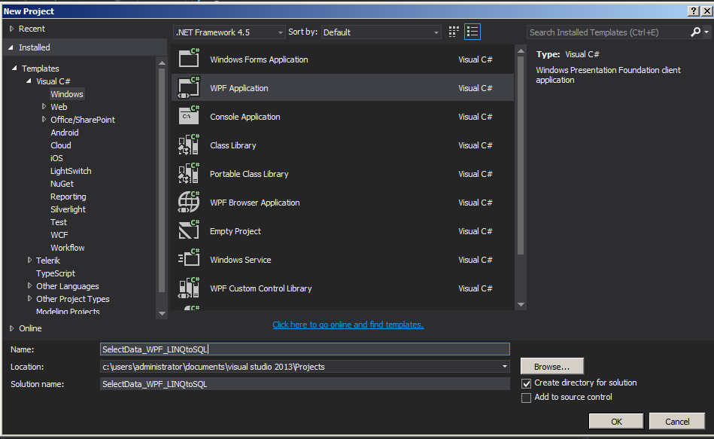
Task: Click the Solution name text field
Action: 305,384
